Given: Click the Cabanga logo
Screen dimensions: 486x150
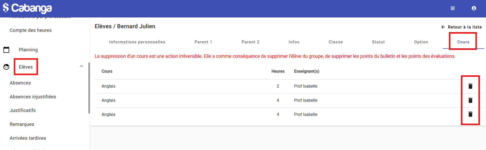Looking at the screenshot, I should pos(27,8).
